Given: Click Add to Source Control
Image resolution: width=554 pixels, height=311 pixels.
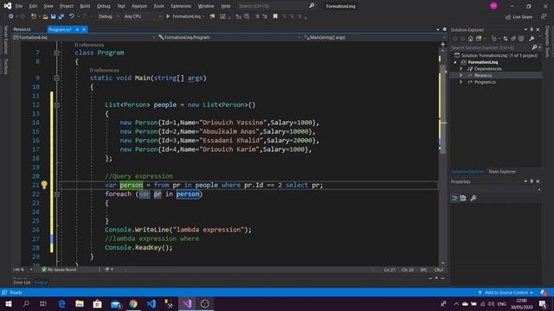Looking at the screenshot, I should click(x=506, y=293).
